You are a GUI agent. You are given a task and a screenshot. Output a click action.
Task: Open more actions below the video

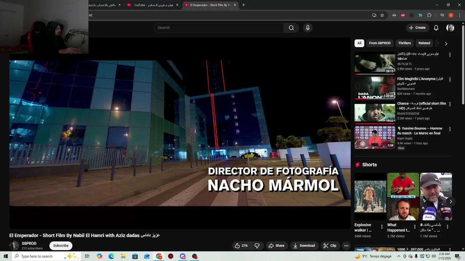[346, 246]
